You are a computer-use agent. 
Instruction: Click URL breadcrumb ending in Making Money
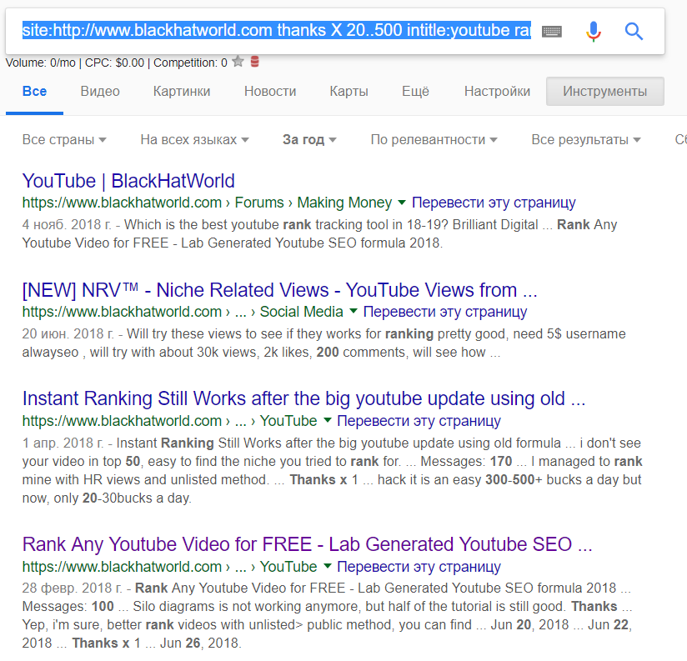[x=207, y=203]
